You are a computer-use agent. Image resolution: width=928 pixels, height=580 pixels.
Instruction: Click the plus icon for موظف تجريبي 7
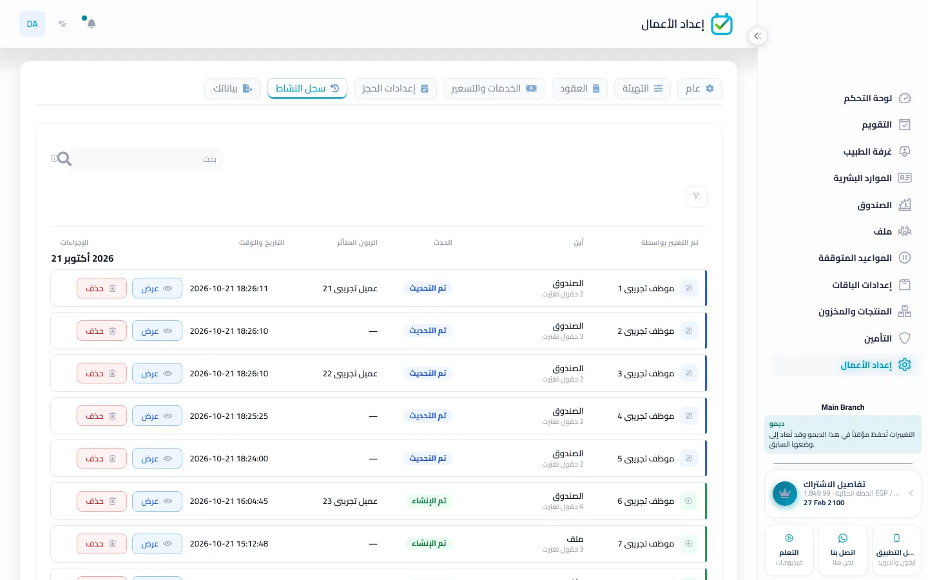coord(688,543)
